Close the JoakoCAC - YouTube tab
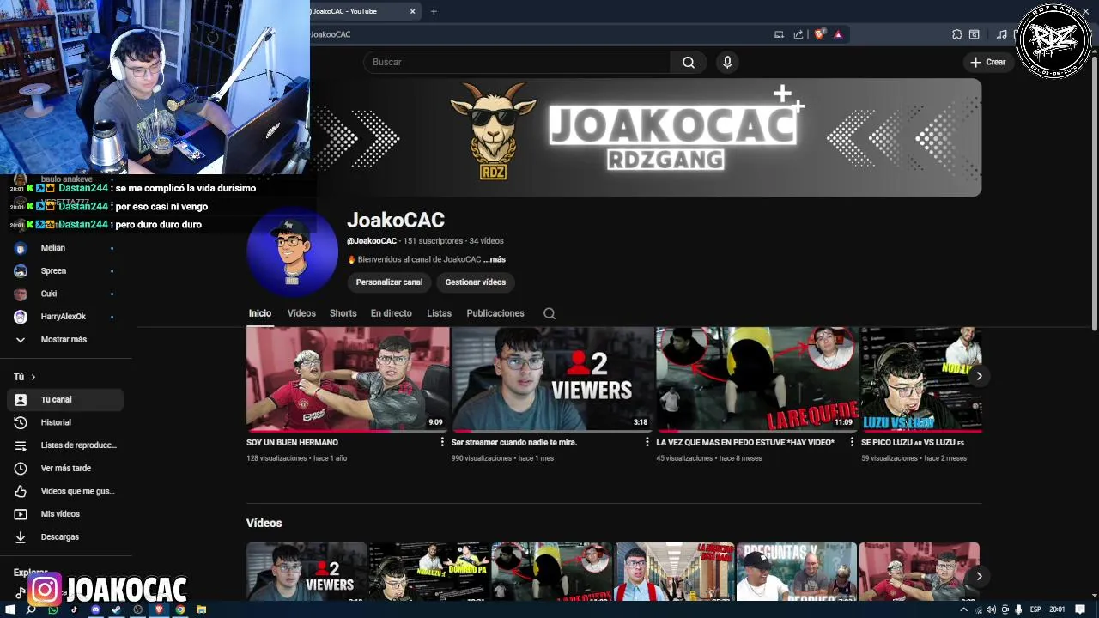Screen dimensions: 1099x618 (413, 11)
